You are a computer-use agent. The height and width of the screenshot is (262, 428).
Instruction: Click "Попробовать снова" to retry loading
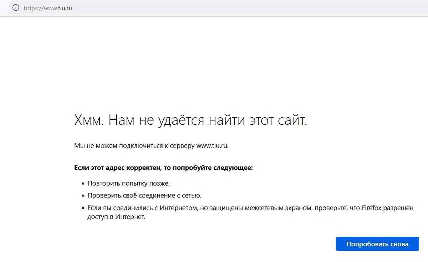click(x=377, y=244)
